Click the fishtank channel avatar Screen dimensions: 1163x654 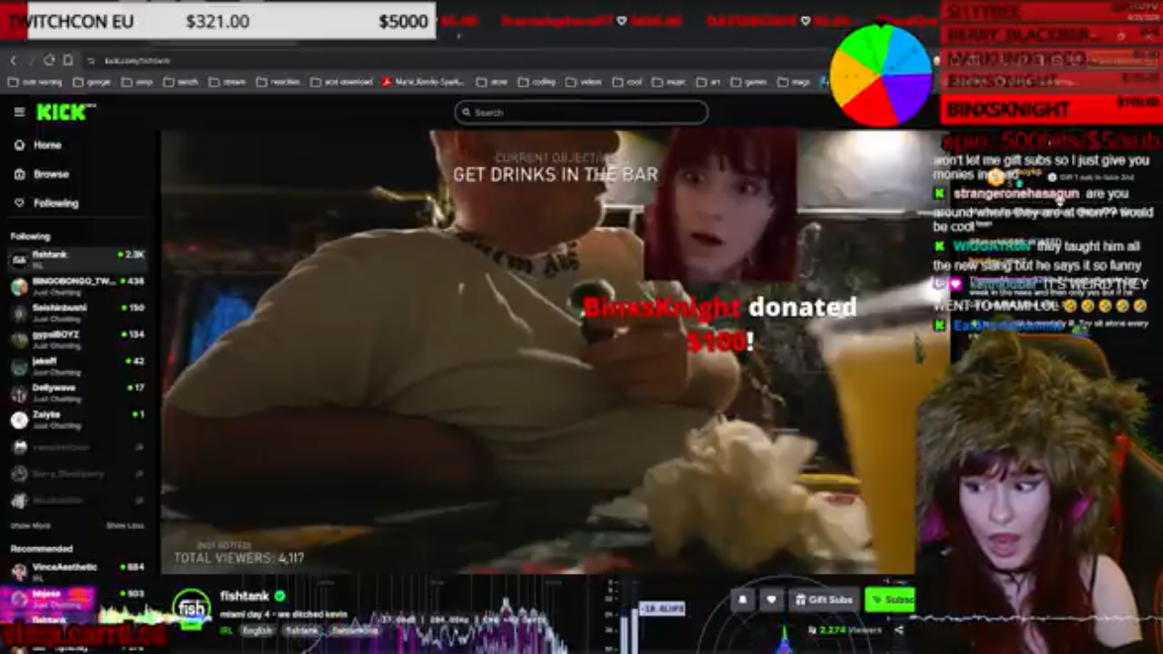coord(191,608)
